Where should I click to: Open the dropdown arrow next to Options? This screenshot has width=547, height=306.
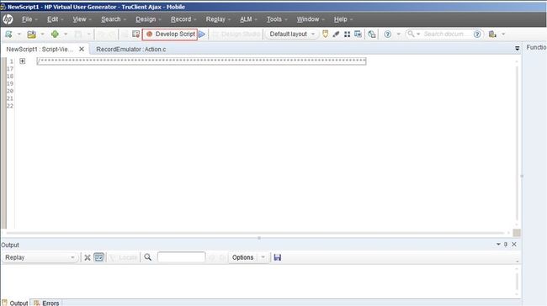click(x=263, y=257)
